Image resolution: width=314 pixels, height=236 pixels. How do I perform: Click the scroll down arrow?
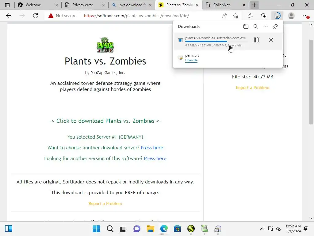coord(311,218)
